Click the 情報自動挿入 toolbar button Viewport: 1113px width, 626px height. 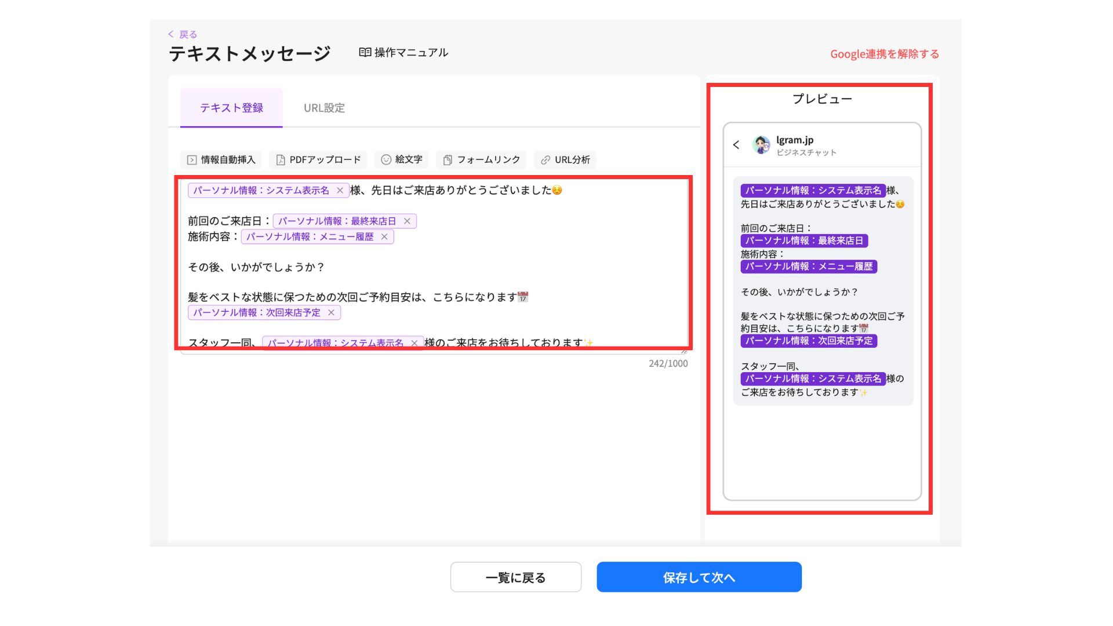point(221,160)
